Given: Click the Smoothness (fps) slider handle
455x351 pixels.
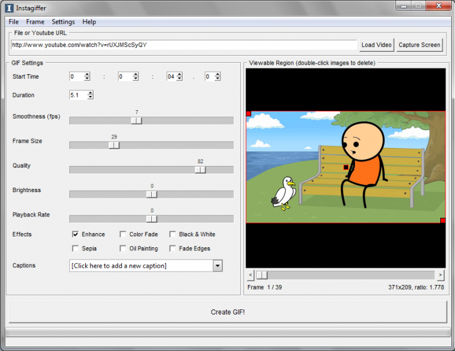Looking at the screenshot, I should coord(136,120).
